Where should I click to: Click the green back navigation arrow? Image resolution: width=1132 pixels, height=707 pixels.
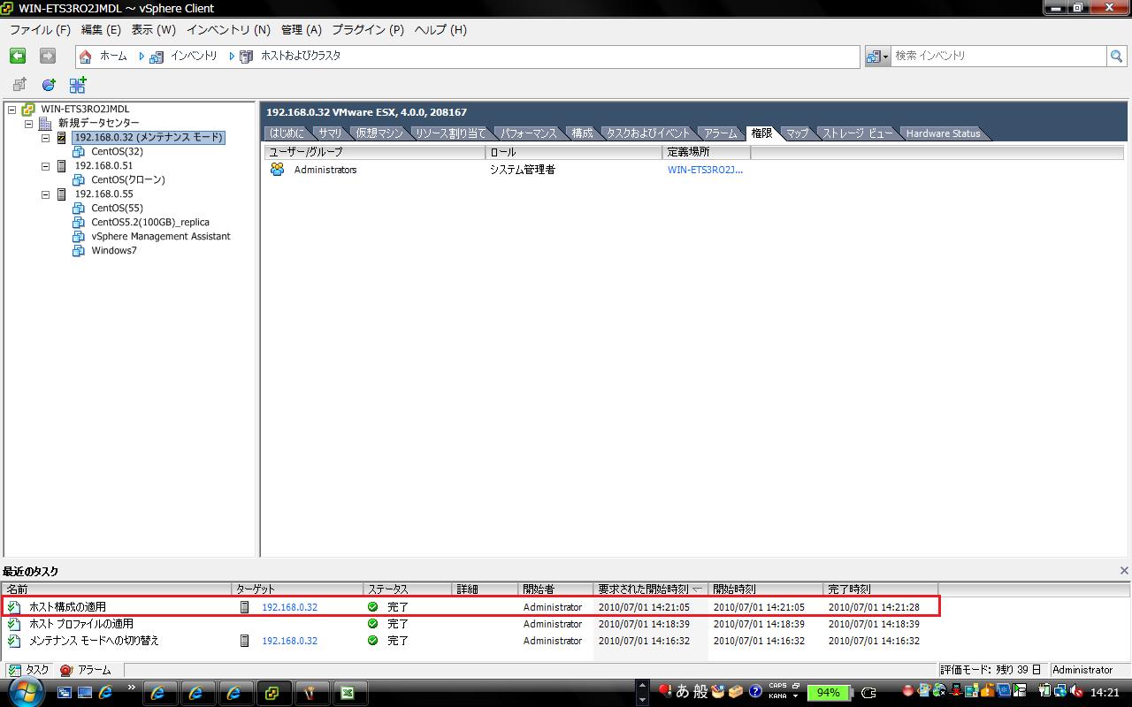18,56
